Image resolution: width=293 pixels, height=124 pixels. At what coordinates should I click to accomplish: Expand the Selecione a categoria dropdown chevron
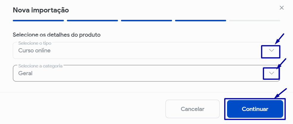click(271, 73)
